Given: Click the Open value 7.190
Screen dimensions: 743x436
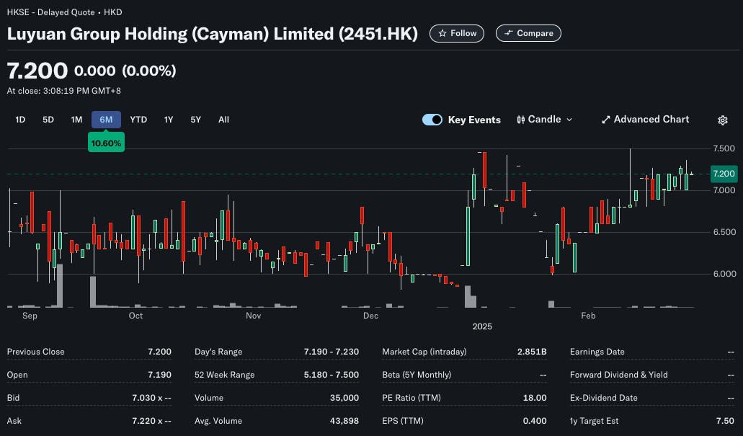Looking at the screenshot, I should [160, 375].
